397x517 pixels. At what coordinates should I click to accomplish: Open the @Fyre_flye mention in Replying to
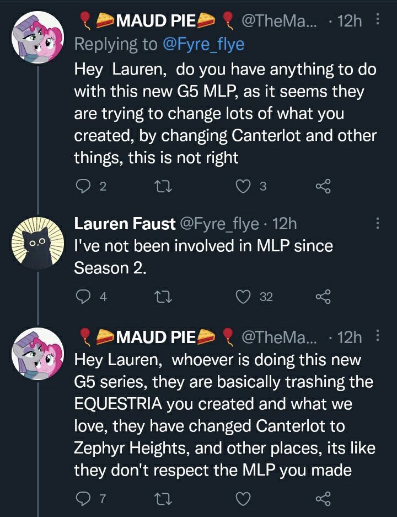[202, 44]
